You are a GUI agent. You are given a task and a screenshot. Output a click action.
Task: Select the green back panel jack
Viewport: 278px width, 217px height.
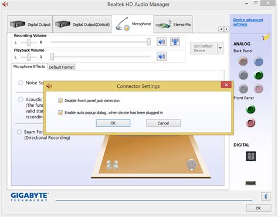click(x=259, y=75)
